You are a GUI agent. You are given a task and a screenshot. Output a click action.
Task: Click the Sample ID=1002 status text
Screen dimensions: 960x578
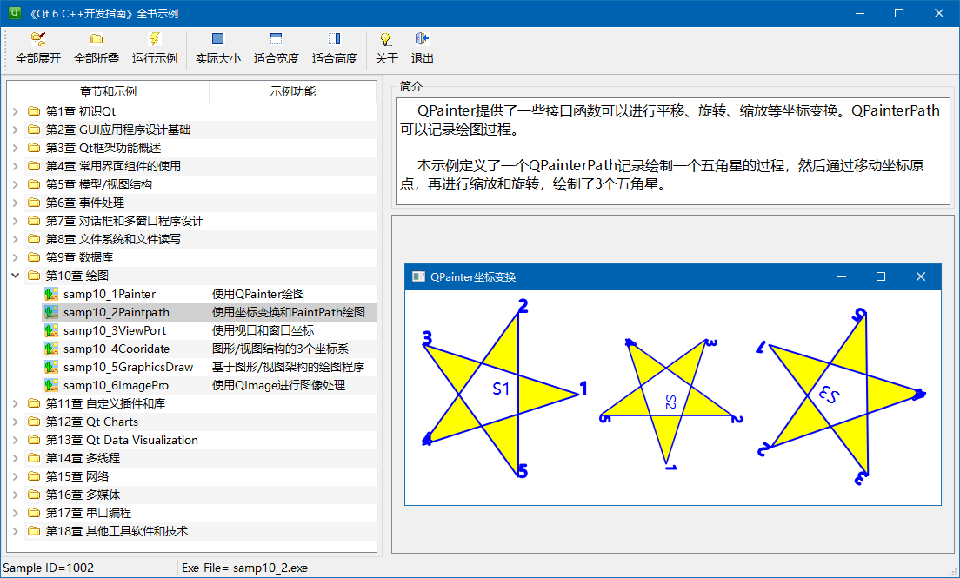click(x=49, y=568)
